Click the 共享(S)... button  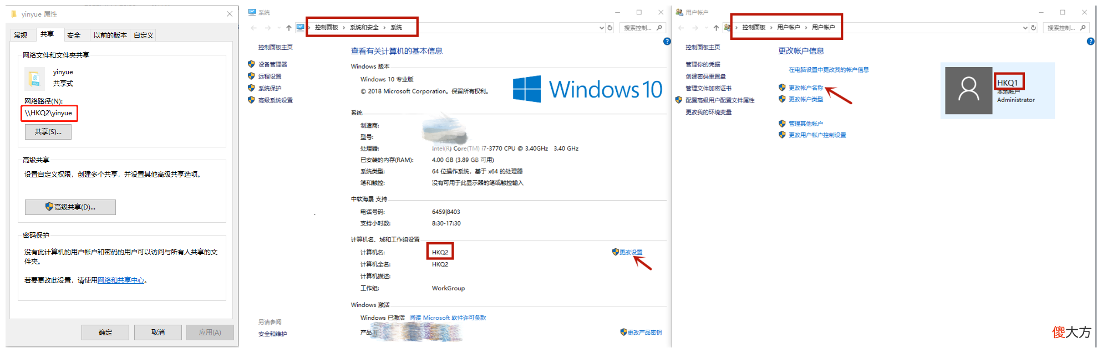(48, 132)
